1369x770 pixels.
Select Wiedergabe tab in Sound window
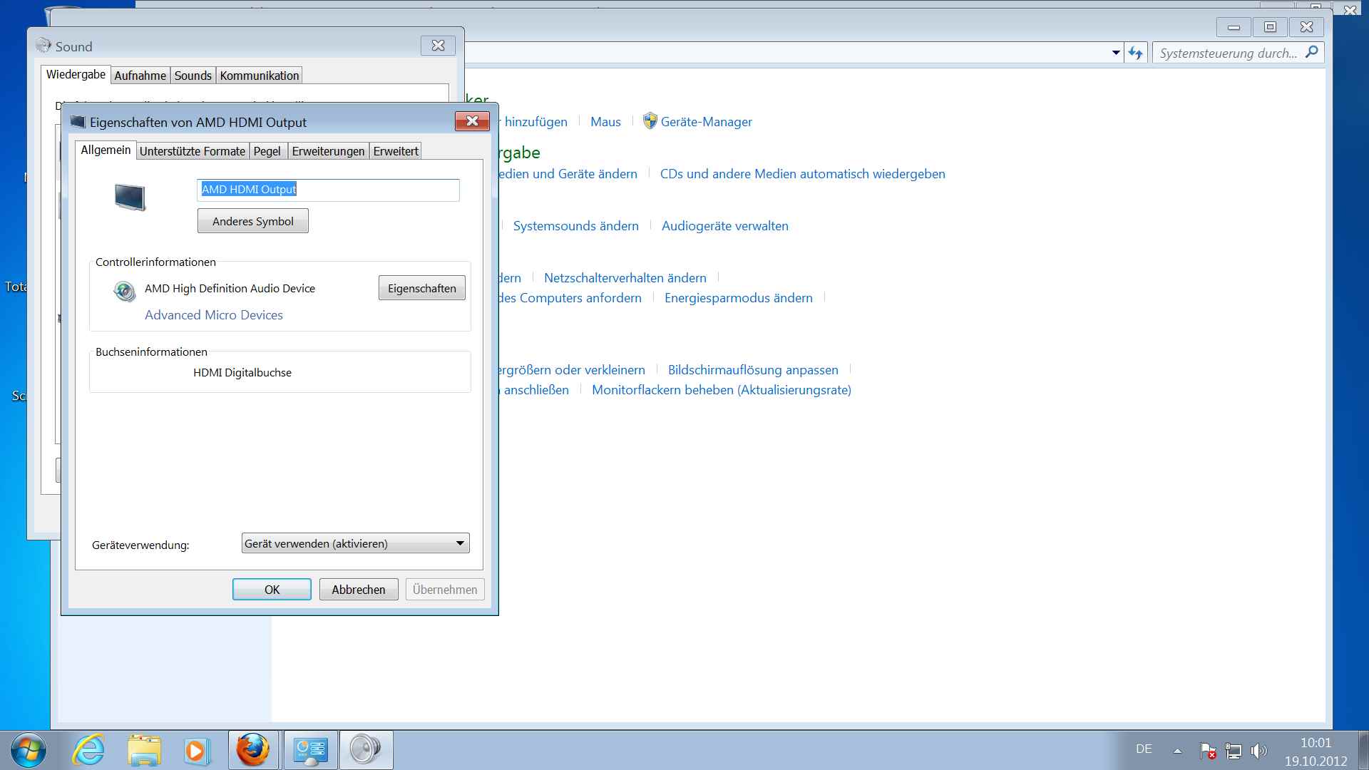coord(76,74)
